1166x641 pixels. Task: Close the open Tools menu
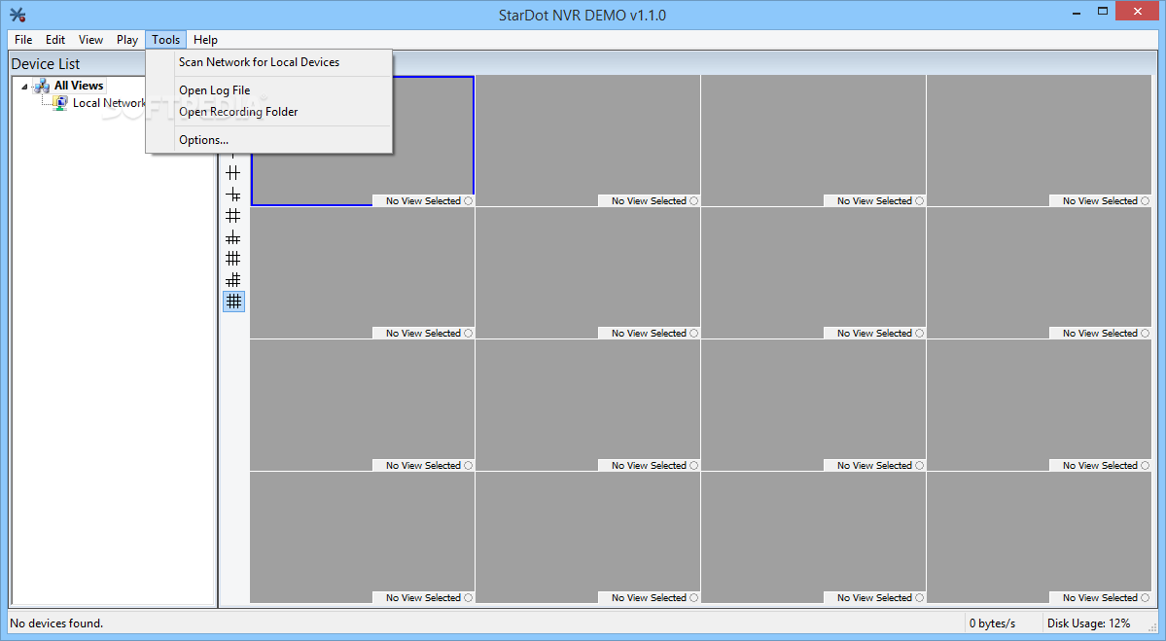coord(166,40)
